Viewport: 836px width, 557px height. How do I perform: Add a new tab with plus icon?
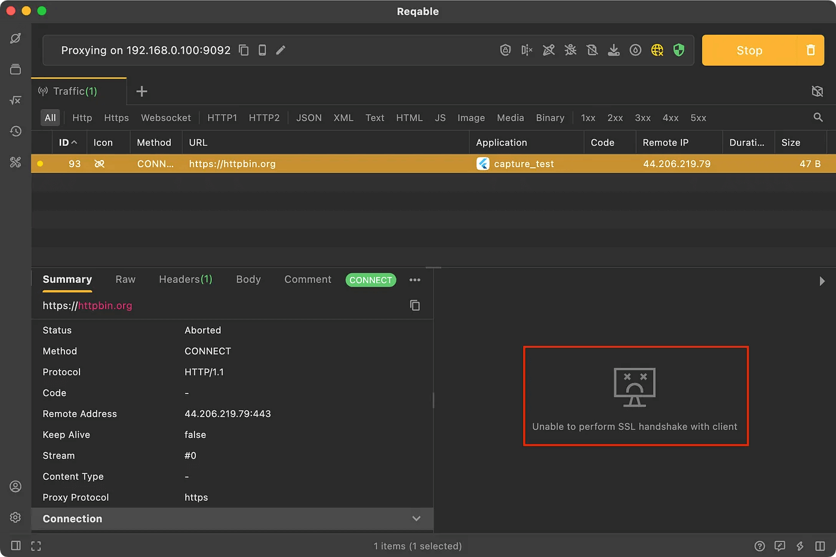(x=142, y=91)
